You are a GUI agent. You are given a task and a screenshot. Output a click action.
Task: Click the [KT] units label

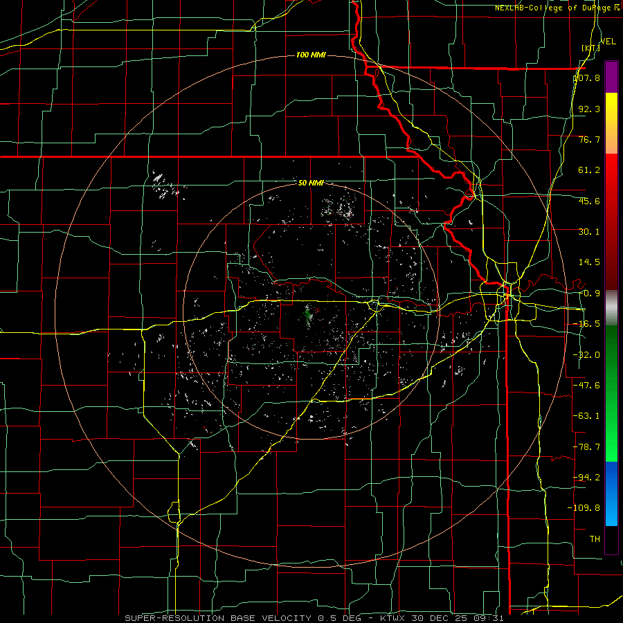coord(590,48)
